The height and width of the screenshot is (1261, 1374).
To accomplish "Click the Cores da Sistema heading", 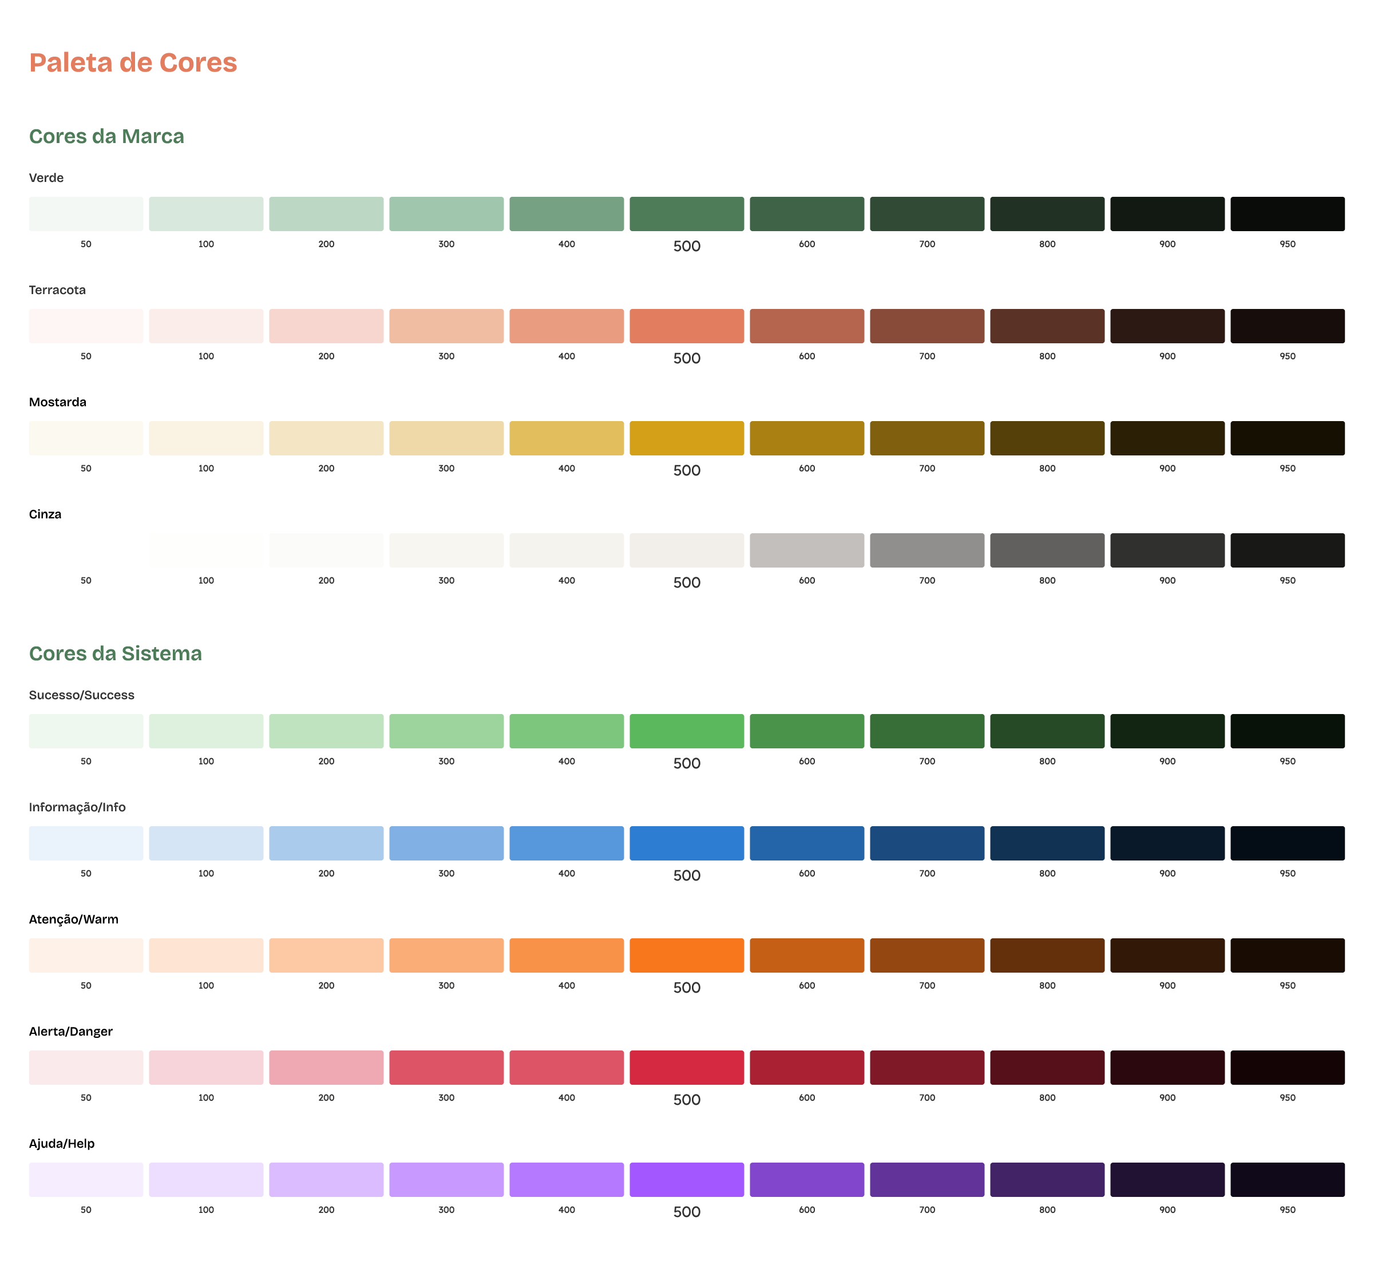I will 116,653.
